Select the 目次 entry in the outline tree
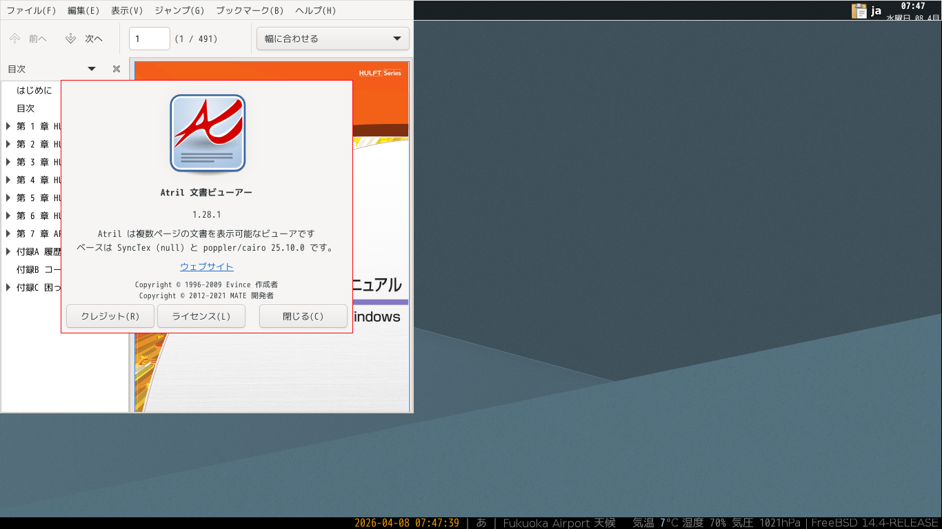 point(26,108)
